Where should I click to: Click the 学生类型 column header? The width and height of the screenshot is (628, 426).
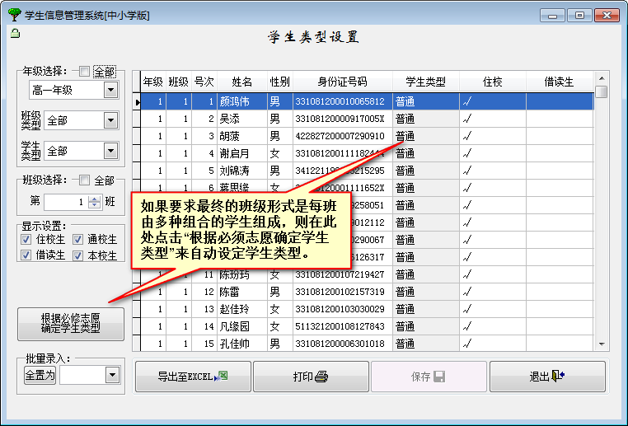[425, 82]
